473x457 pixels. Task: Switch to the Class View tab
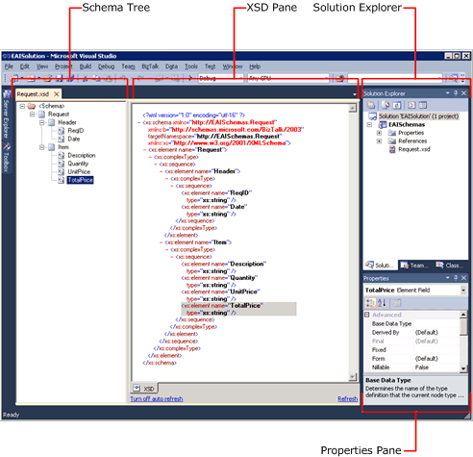pos(450,266)
